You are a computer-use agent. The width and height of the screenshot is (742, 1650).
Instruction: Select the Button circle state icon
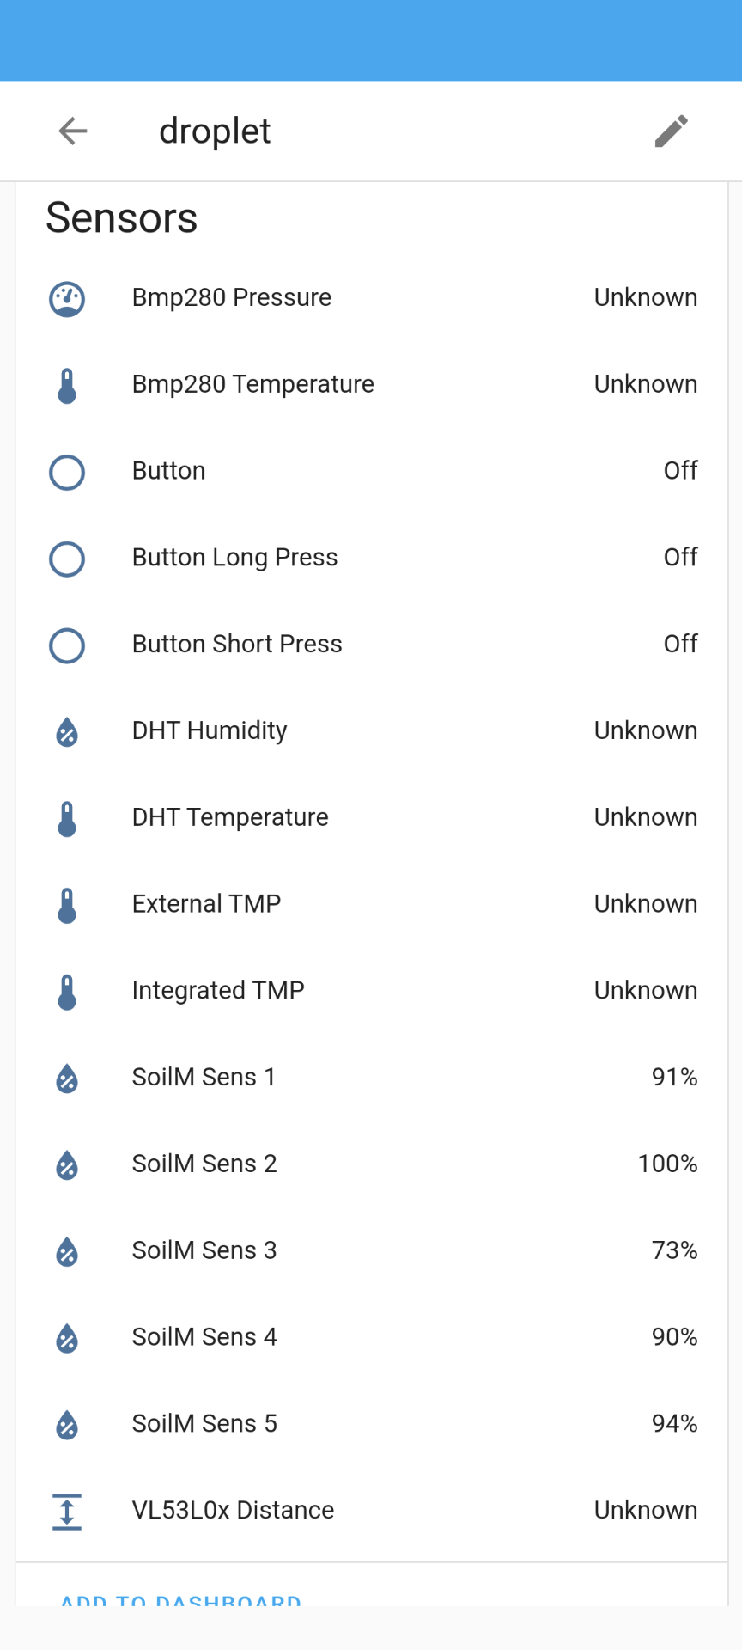(x=67, y=473)
